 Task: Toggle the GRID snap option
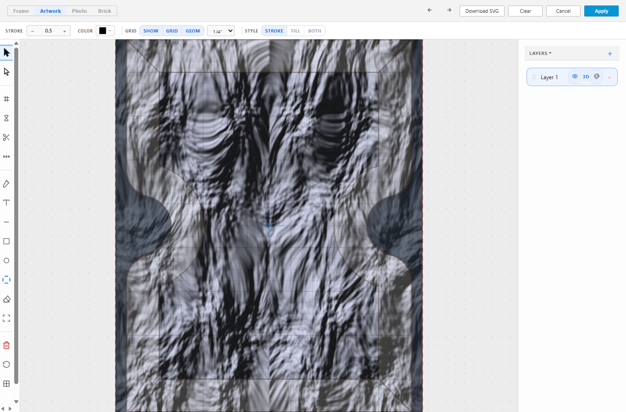pos(172,31)
